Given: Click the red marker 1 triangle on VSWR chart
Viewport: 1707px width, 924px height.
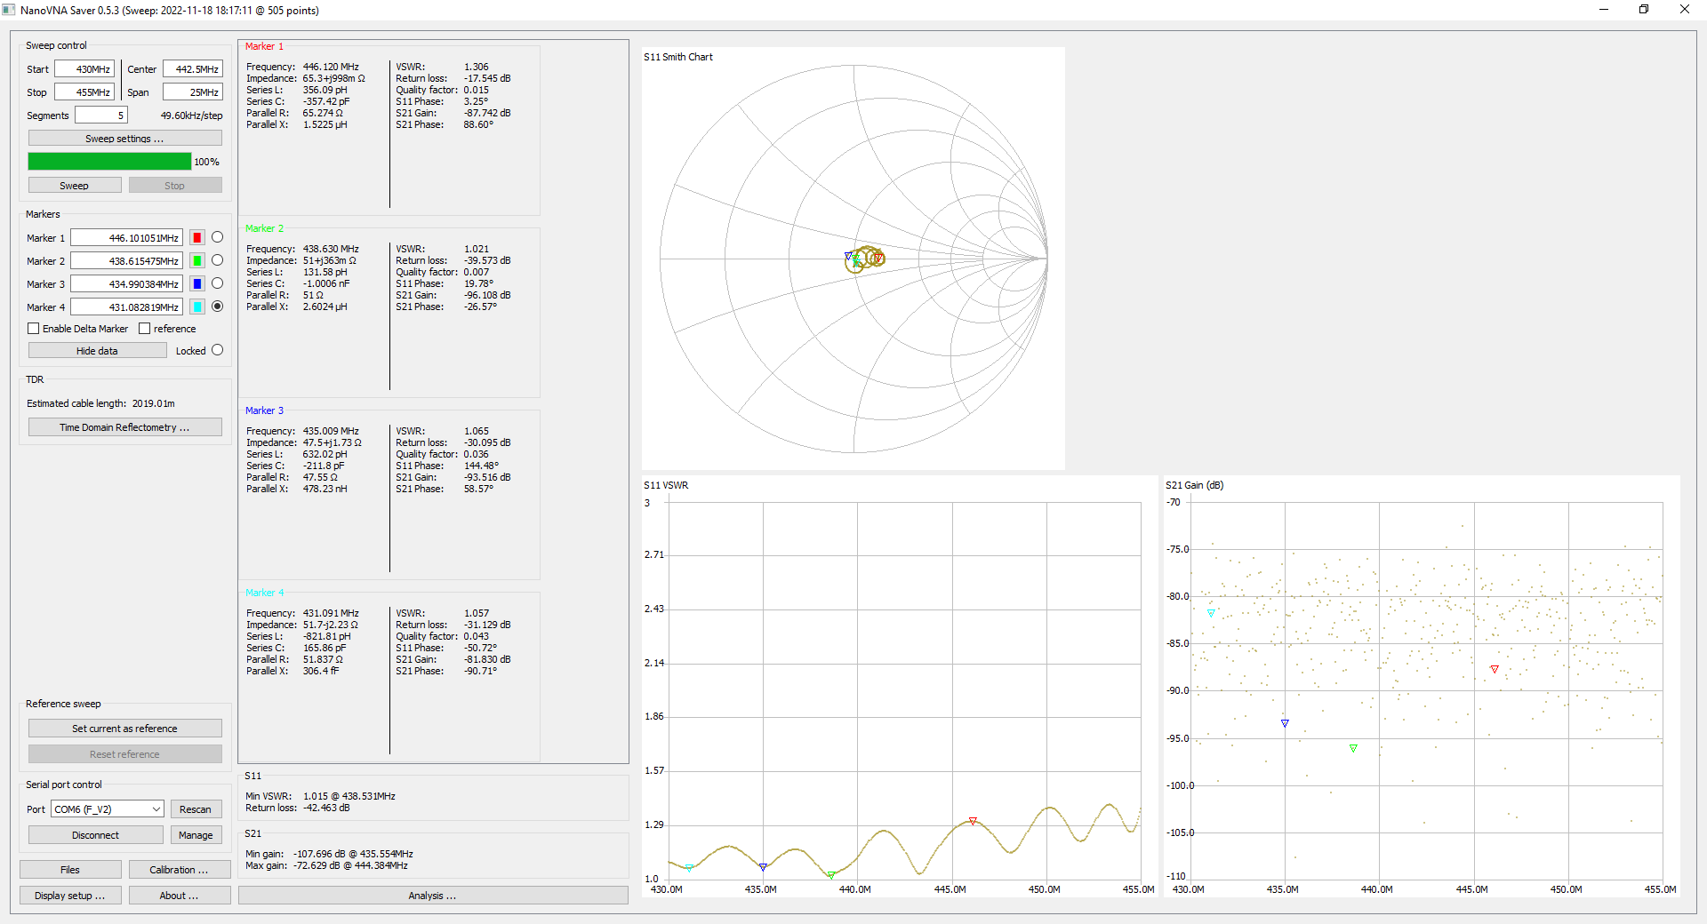Looking at the screenshot, I should pos(973,822).
